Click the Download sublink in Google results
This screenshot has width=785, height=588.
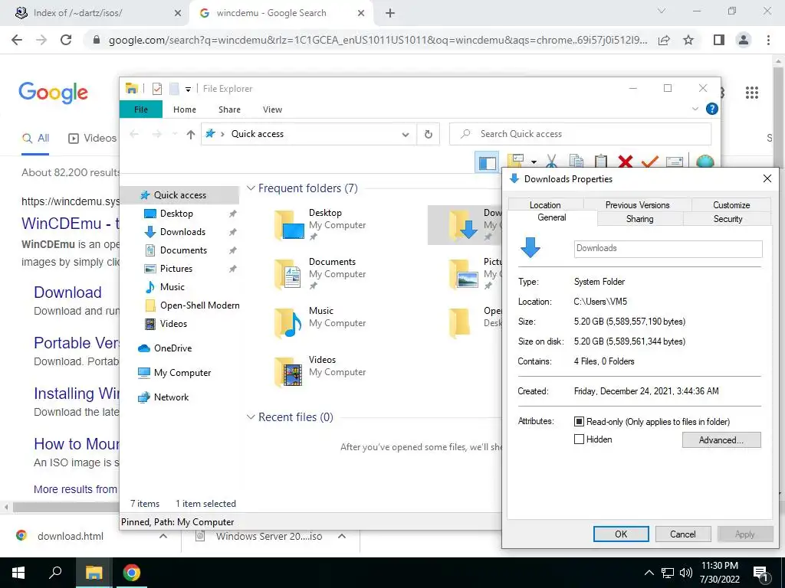67,292
